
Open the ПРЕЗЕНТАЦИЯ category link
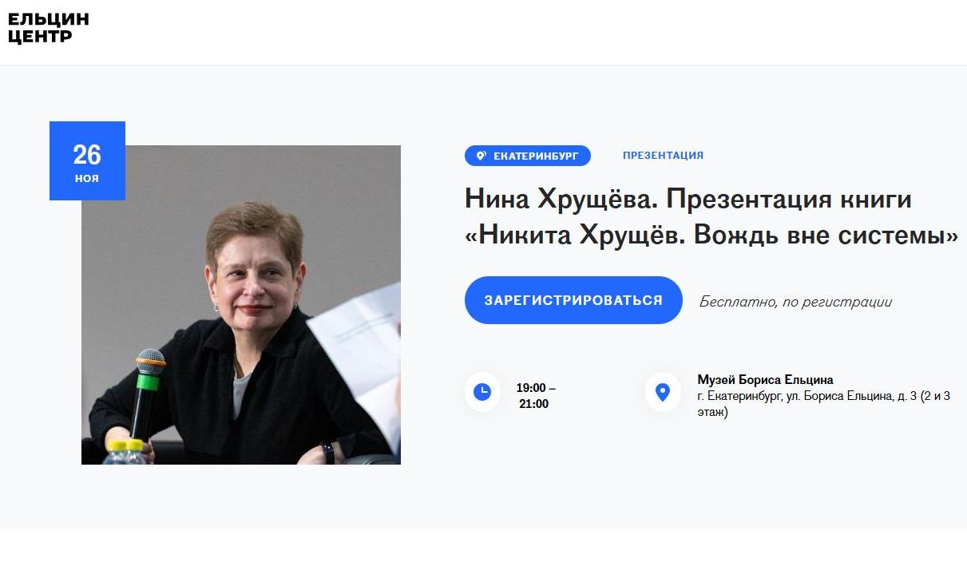pos(663,156)
